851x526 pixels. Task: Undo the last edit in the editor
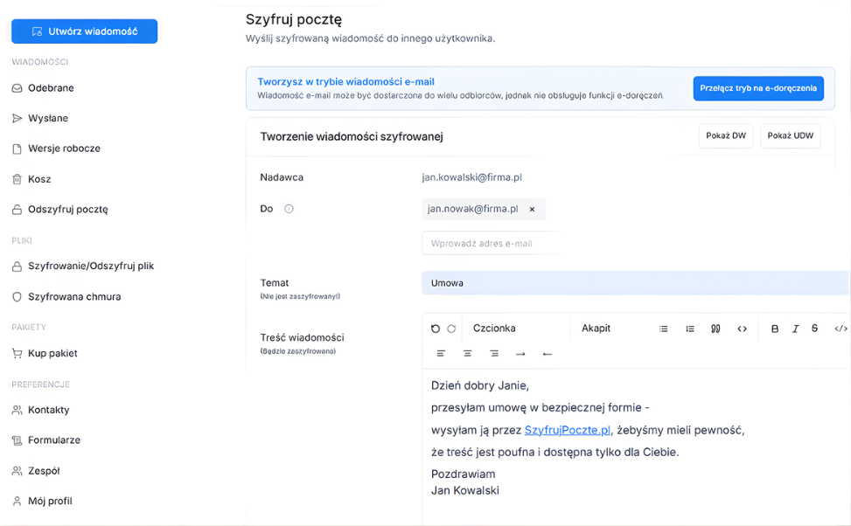[435, 328]
